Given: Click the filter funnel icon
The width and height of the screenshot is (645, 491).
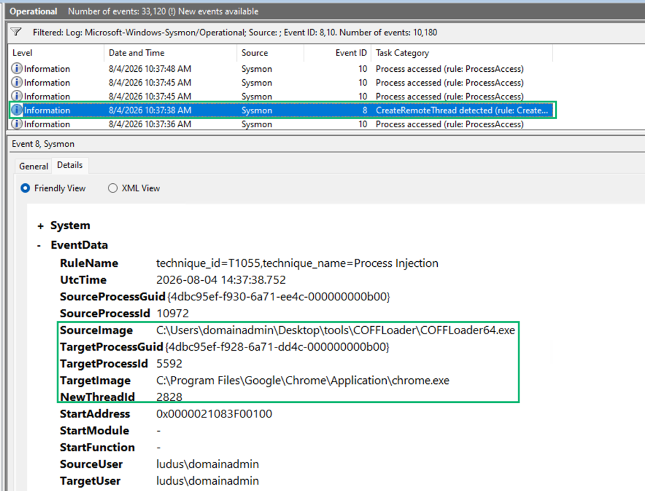Looking at the screenshot, I should (x=16, y=31).
